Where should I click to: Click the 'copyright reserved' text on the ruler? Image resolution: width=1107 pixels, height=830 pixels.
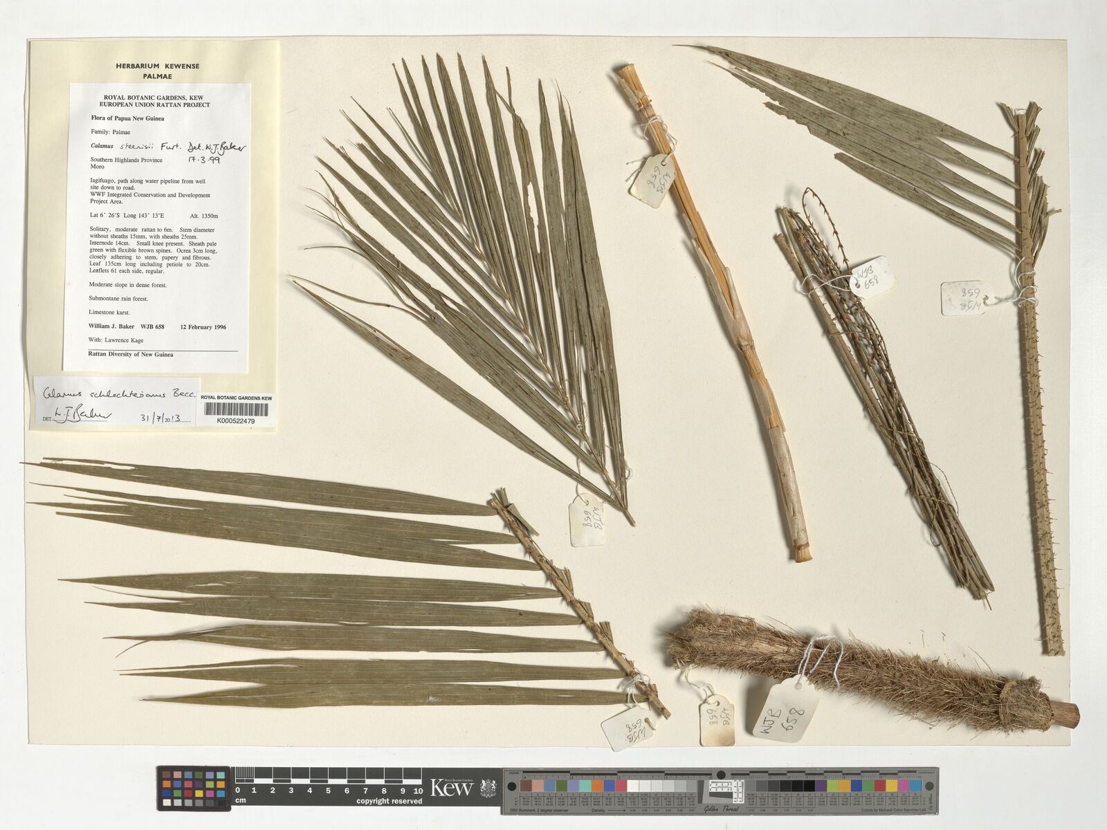pos(389,801)
